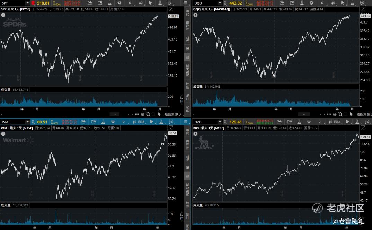Open the QQQ symbol dropdown arrow
372x230 pixels.
(x=220, y=3)
